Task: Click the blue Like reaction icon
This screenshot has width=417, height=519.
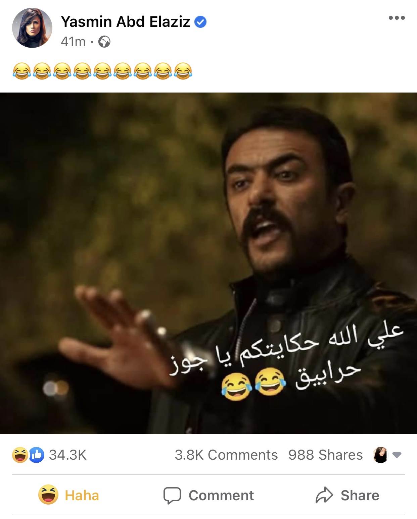Action: pos(37,455)
